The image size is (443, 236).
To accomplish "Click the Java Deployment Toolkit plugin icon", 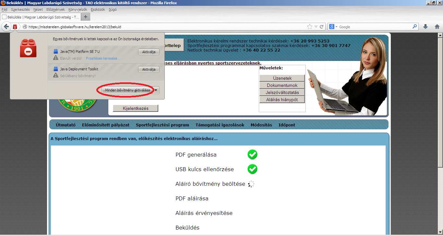I will click(55, 69).
